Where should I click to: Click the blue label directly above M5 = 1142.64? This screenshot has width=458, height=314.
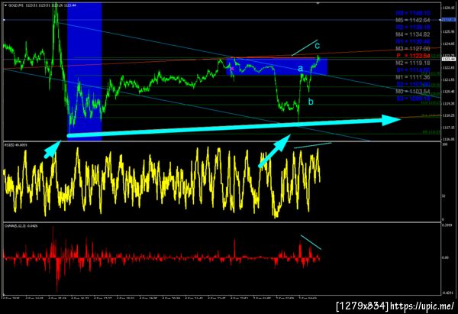(413, 13)
